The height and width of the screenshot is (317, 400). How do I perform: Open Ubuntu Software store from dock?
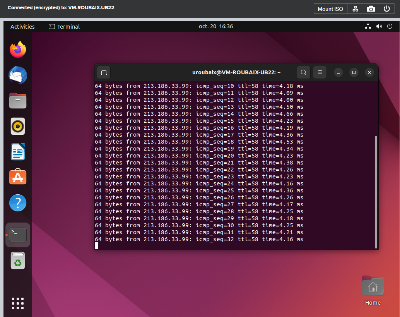tap(18, 177)
